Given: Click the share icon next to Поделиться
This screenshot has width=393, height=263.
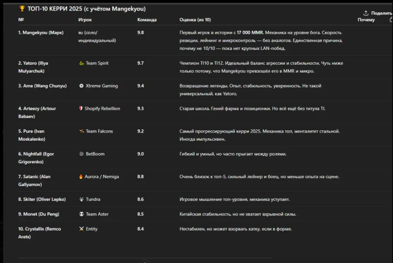Looking at the screenshot, I should coord(366,13).
